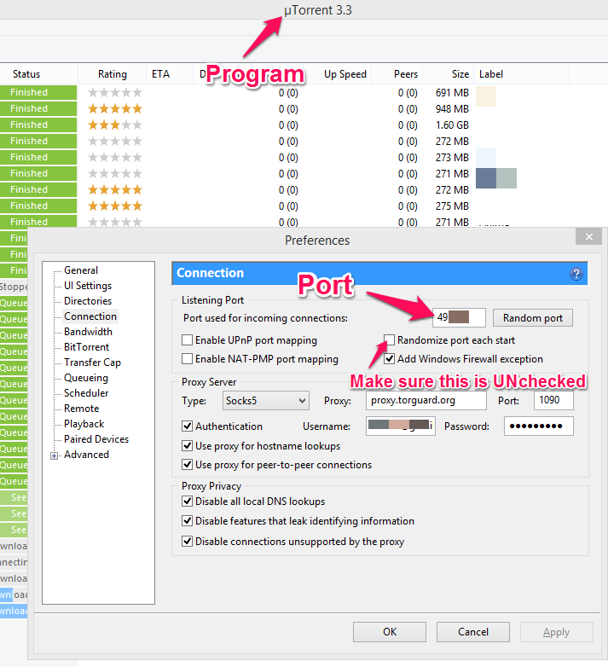
Task: Select Remote preferences section
Action: pos(81,409)
